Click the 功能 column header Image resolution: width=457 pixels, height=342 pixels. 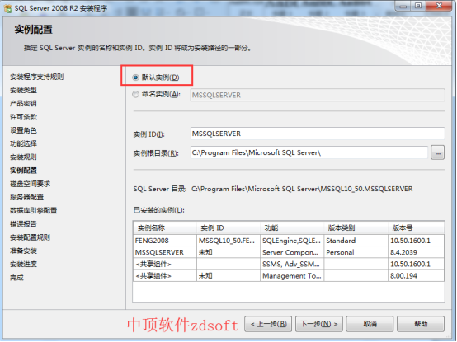click(x=292, y=228)
